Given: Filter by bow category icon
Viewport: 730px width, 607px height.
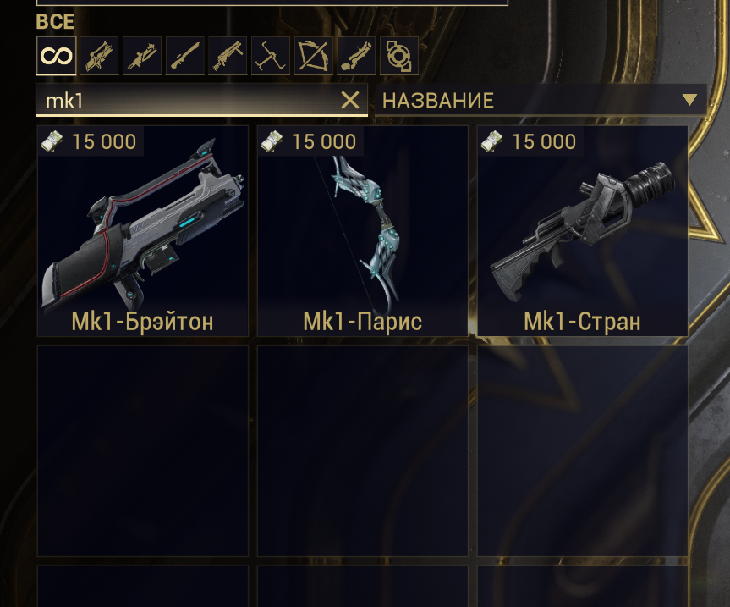Looking at the screenshot, I should (x=313, y=56).
